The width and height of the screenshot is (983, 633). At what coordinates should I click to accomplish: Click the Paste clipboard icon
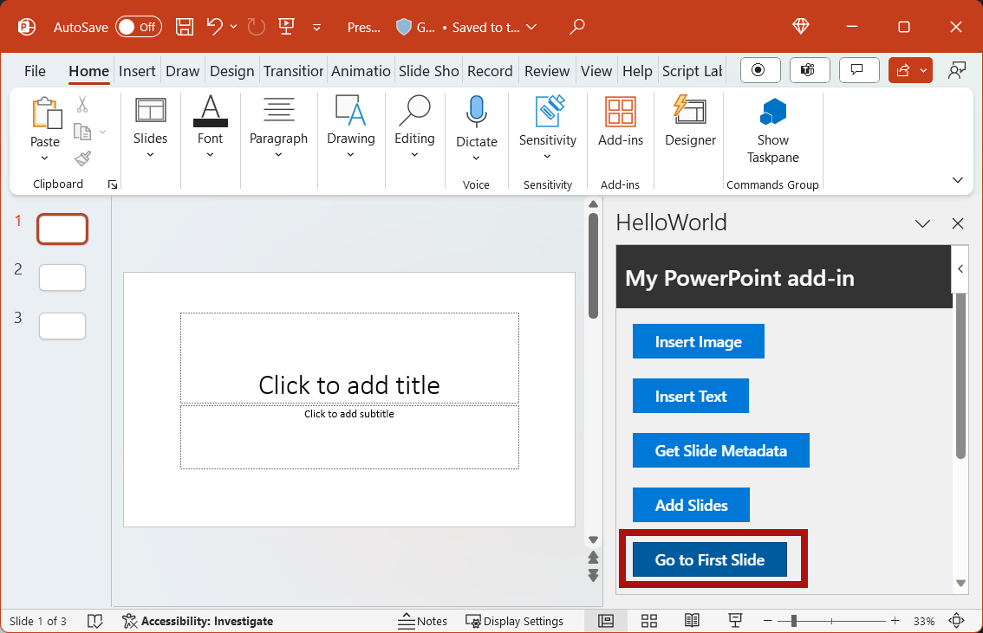45,113
